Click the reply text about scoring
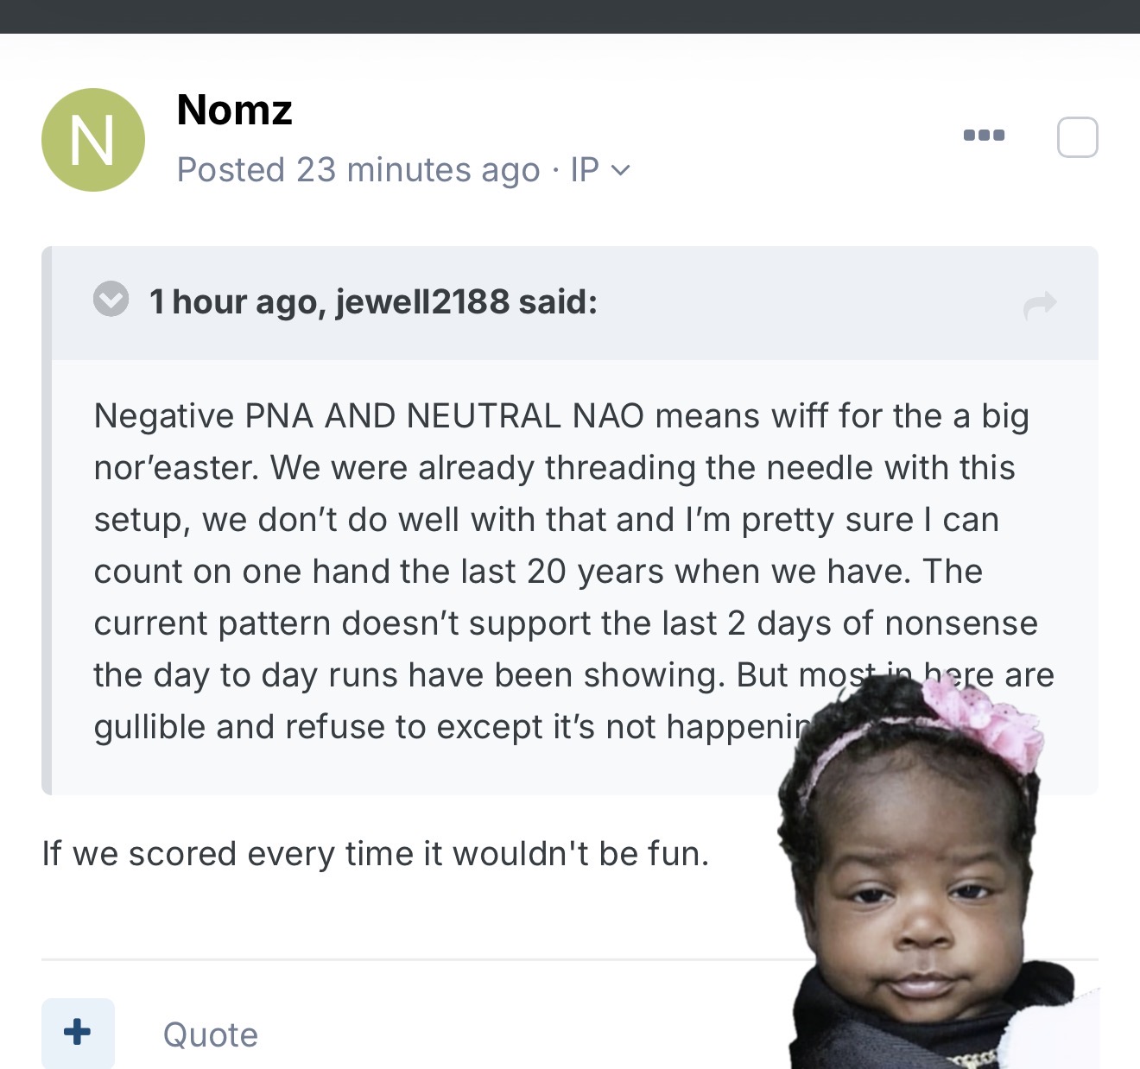The image size is (1140, 1069). [x=375, y=854]
